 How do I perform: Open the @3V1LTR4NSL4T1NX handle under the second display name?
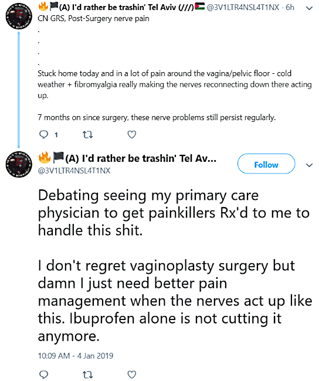[x=74, y=171]
